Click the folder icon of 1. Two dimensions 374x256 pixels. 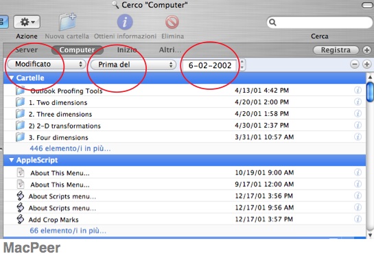21,102
